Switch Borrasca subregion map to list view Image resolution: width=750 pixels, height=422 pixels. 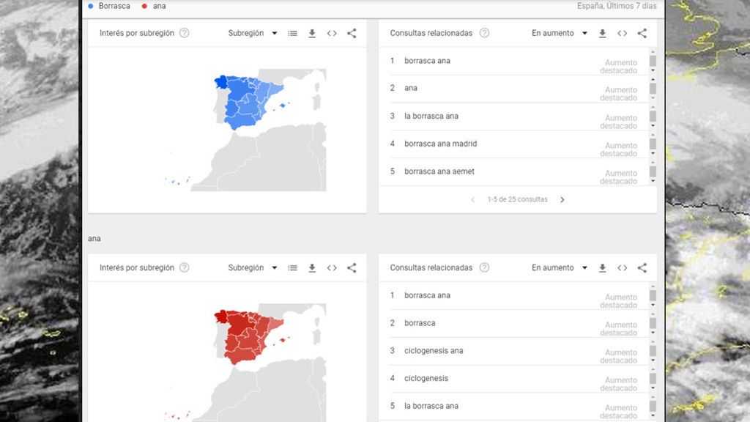(x=292, y=34)
